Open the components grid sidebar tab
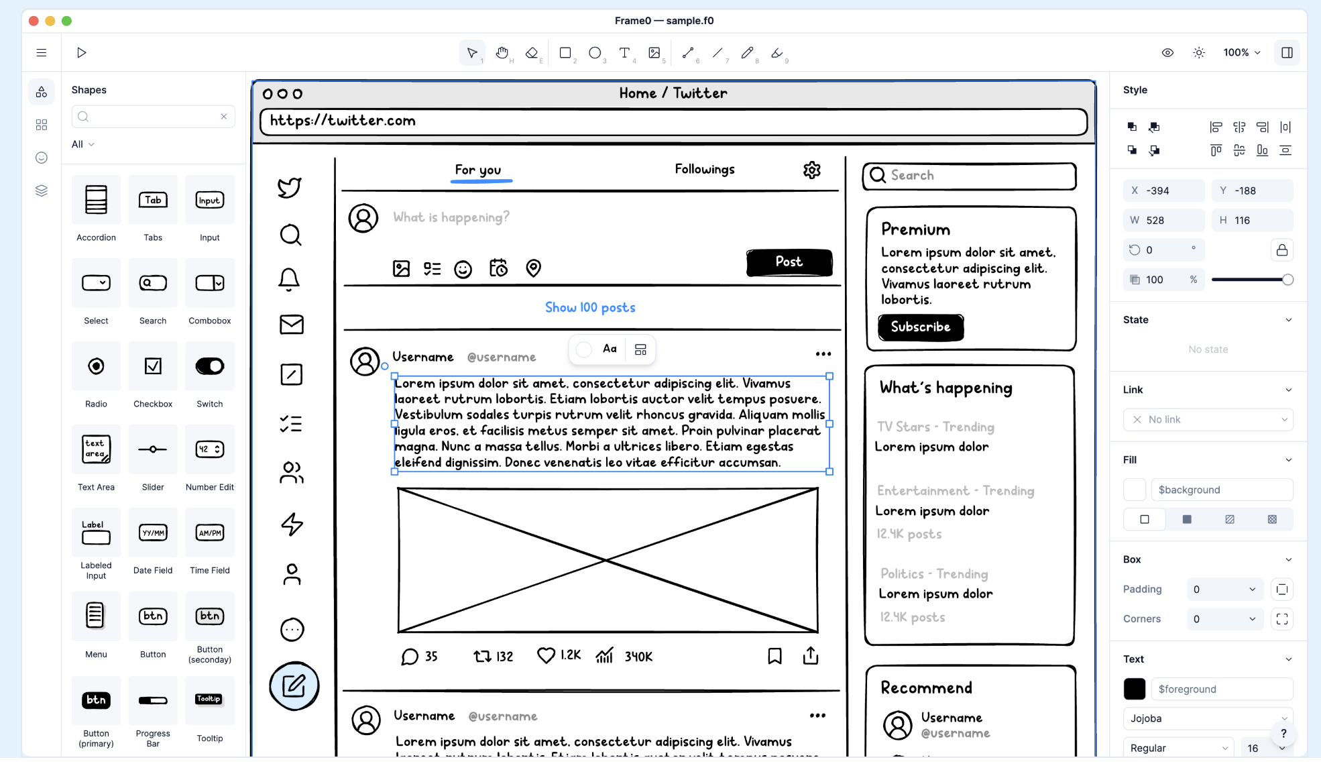This screenshot has height=778, width=1321. [42, 125]
